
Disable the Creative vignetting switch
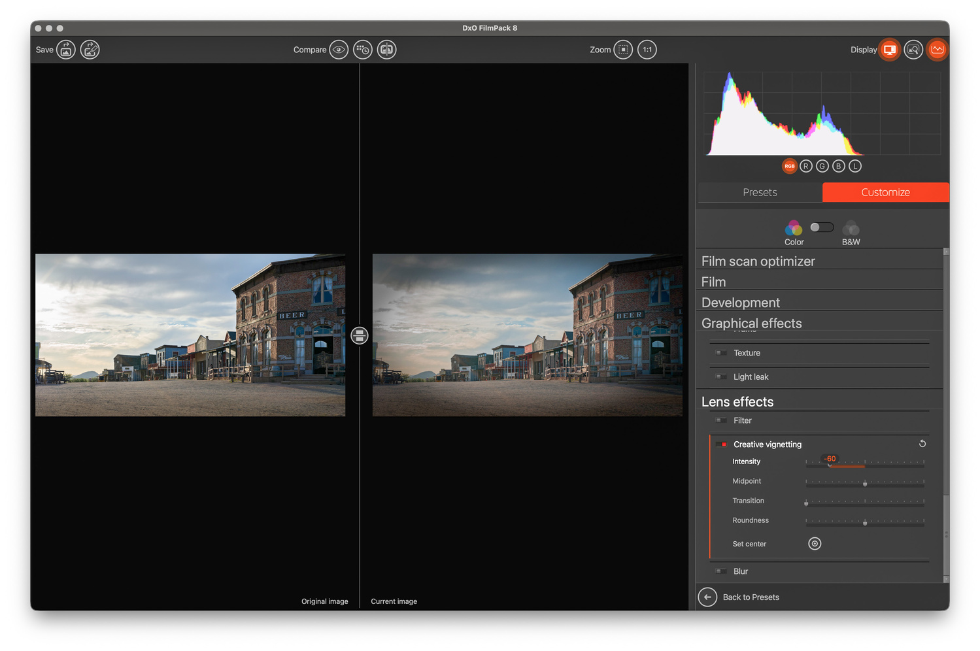(x=721, y=444)
